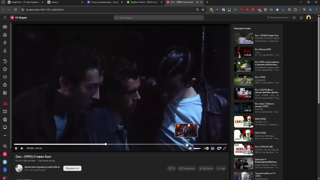The width and height of the screenshot is (320, 180).
Task: Open the book-shaped sidebar icon
Action: click(x=5, y=111)
